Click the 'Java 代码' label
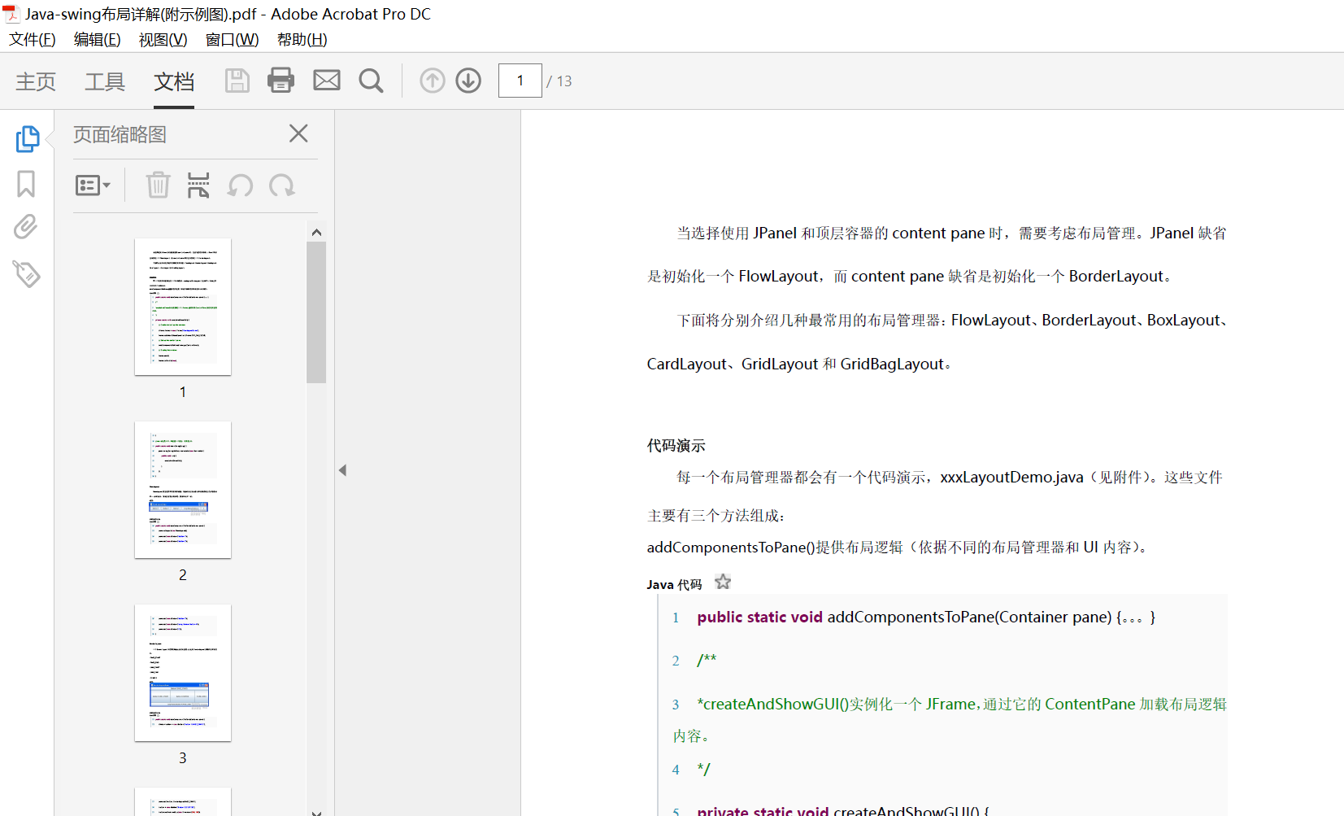The image size is (1344, 816). 674,584
